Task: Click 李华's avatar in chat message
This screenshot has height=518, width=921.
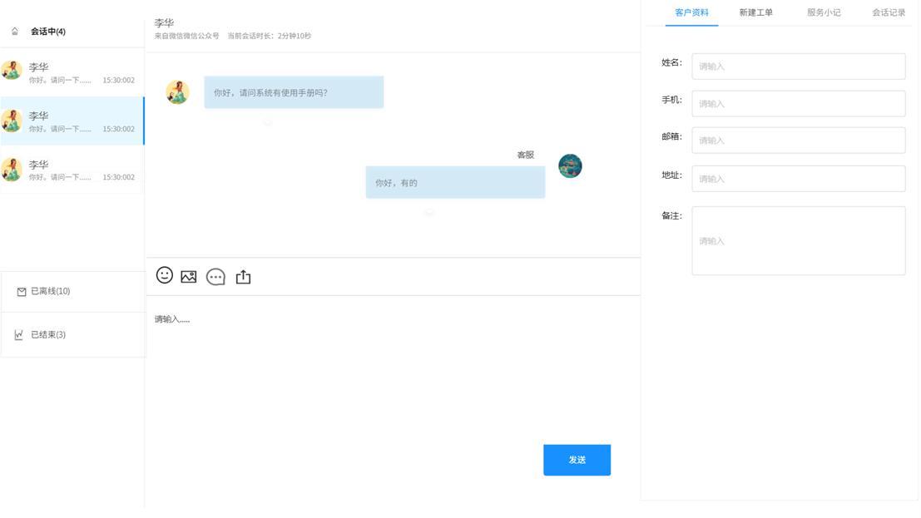Action: (177, 92)
